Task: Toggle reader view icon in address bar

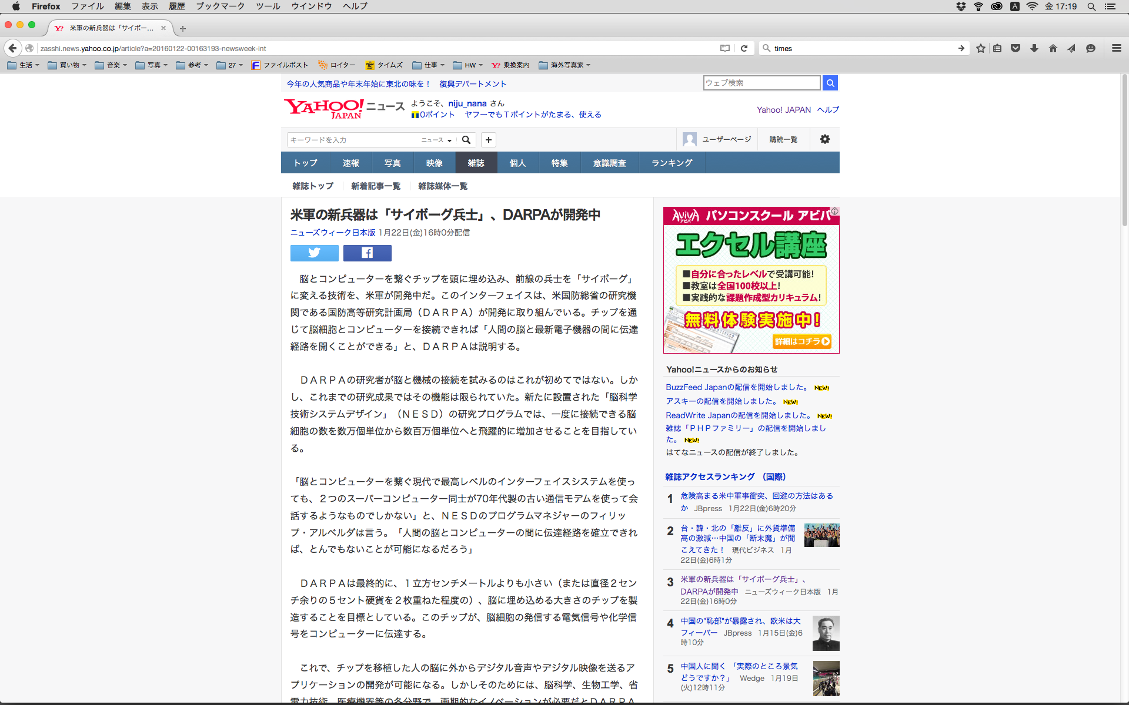Action: click(x=725, y=48)
